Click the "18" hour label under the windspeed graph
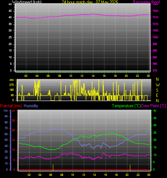Image resolution: width=167 pixels, height=178 pixels. coord(115,76)
